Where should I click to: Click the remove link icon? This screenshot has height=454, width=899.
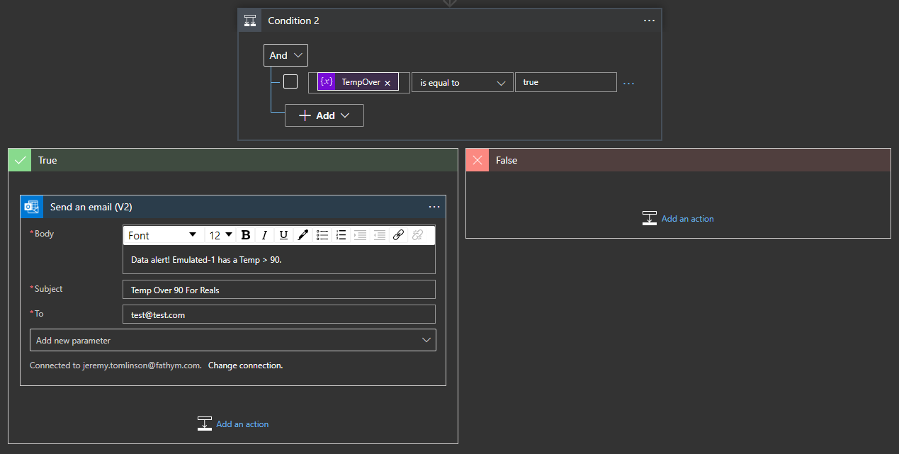point(417,235)
